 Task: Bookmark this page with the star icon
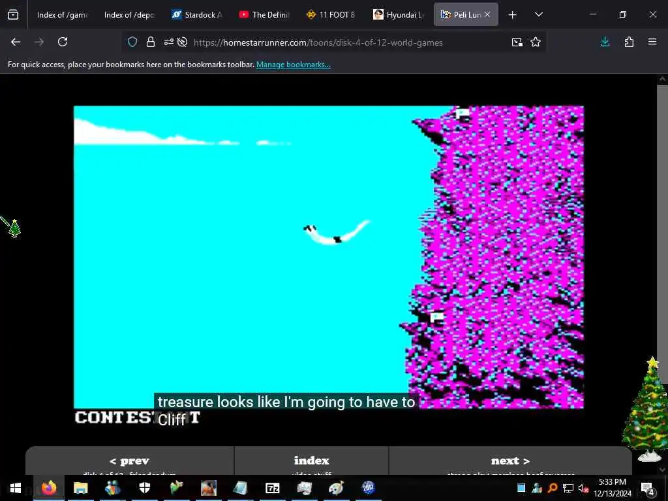[x=536, y=42]
